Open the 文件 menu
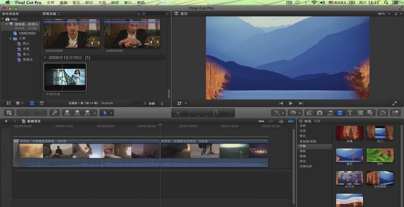 click(50, 3)
